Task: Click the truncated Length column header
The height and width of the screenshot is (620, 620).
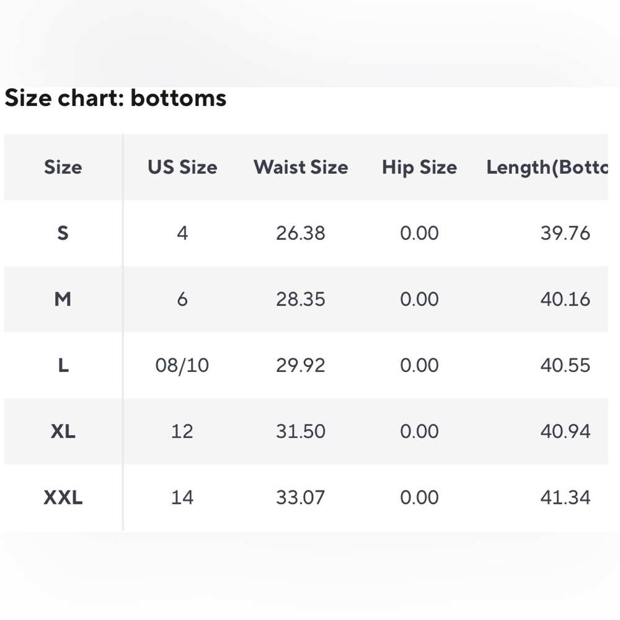Action: (x=546, y=167)
